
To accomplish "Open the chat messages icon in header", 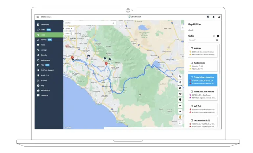I will coord(208,17).
